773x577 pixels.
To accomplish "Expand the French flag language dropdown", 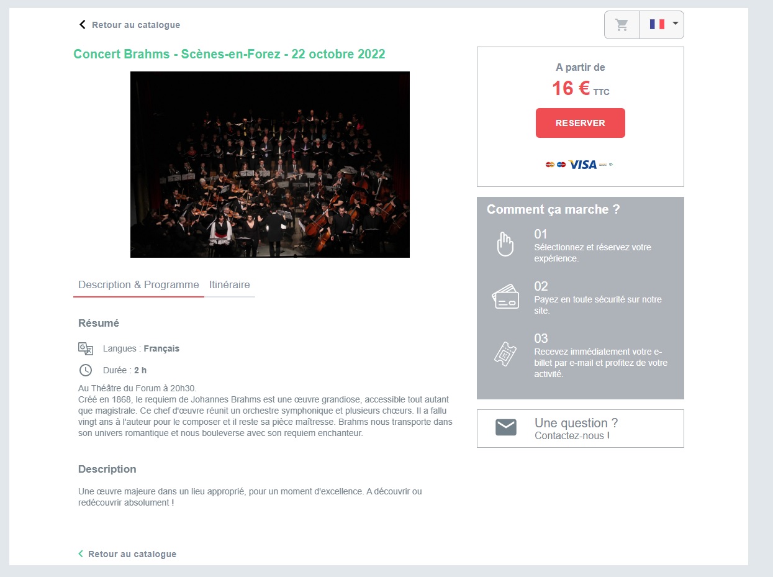I will coord(662,25).
